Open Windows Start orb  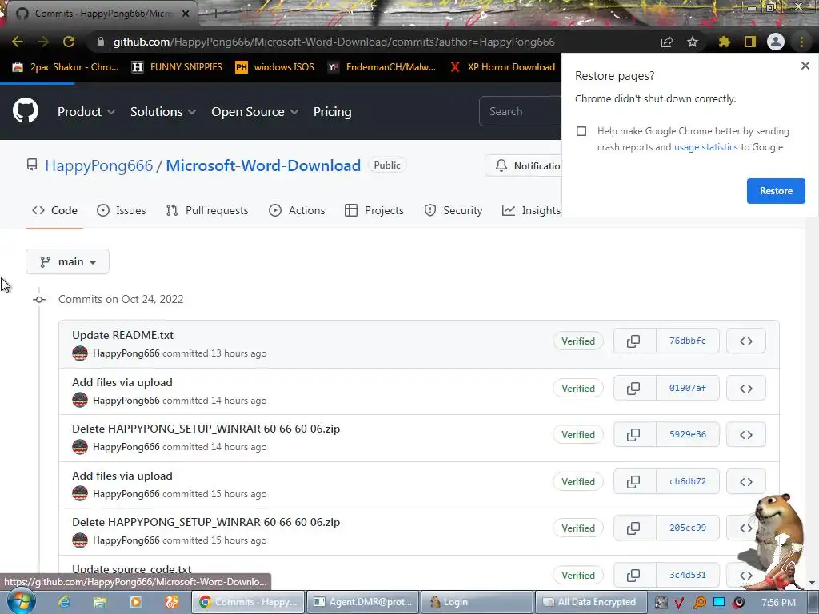pyautogui.click(x=22, y=601)
